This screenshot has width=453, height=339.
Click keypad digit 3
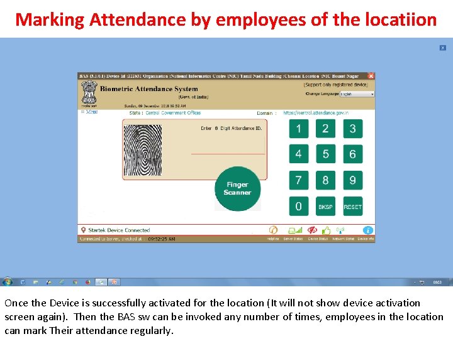pos(353,129)
